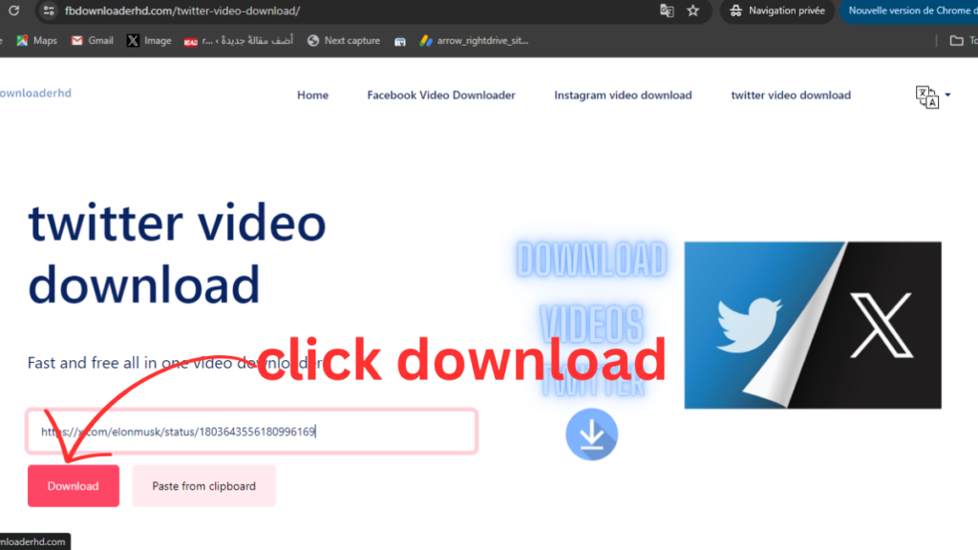Open Instagram video download menu item
The height and width of the screenshot is (550, 978).
(623, 95)
